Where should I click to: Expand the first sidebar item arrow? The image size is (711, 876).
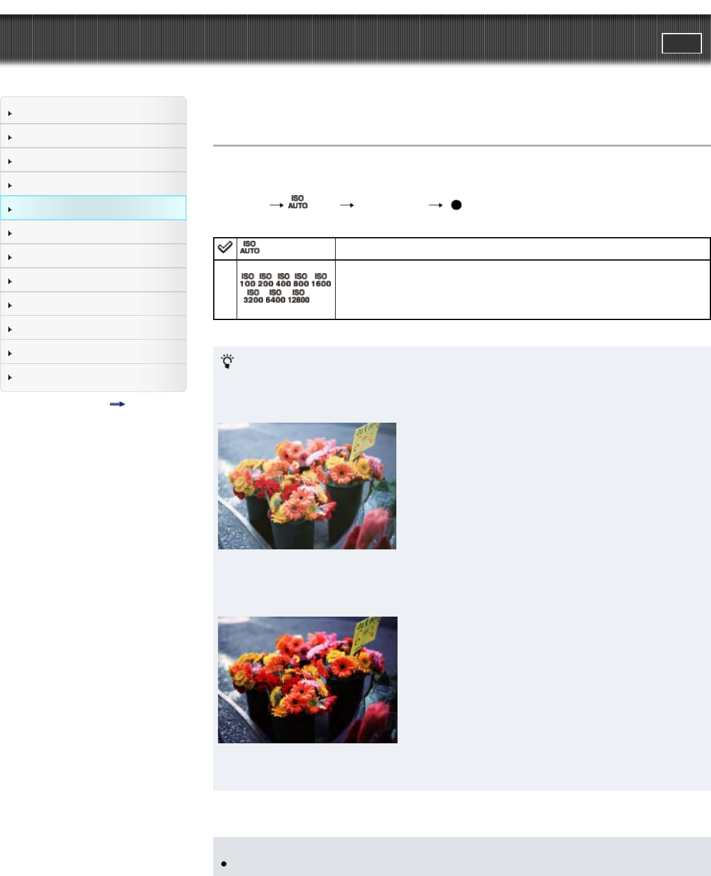click(10, 113)
